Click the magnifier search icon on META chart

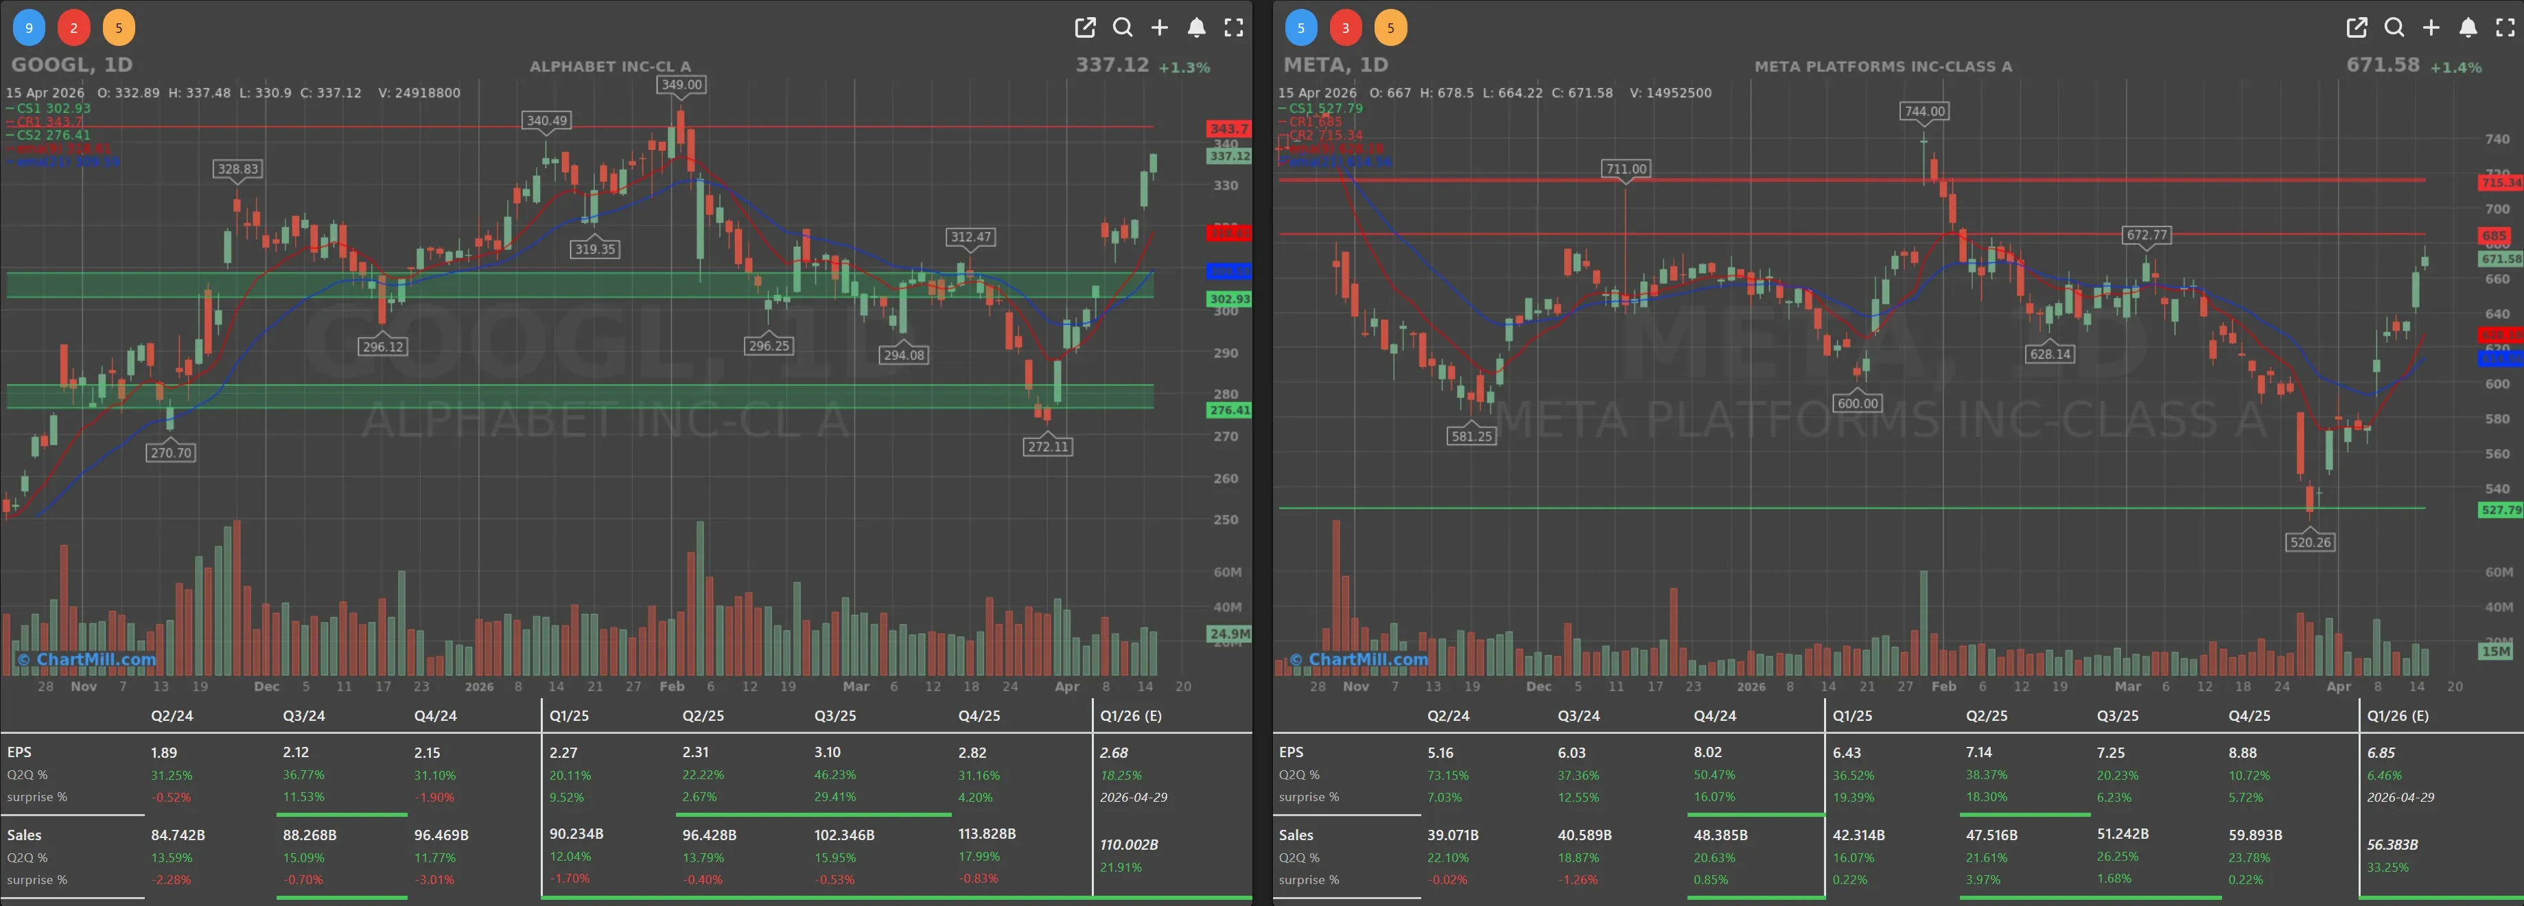tap(2394, 27)
